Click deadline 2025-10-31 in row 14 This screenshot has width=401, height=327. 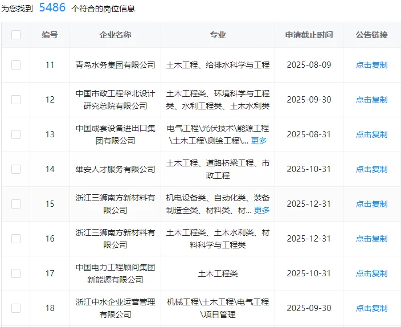(x=309, y=169)
